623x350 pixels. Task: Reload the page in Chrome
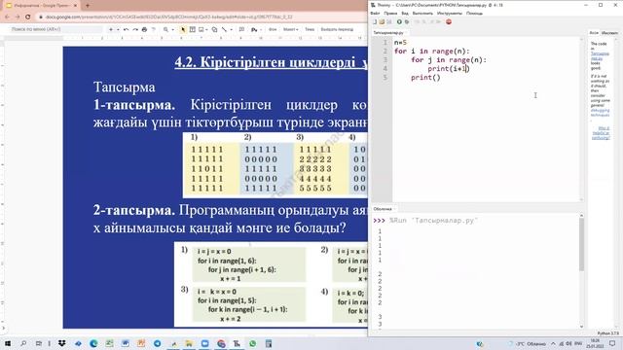pyautogui.click(x=28, y=17)
